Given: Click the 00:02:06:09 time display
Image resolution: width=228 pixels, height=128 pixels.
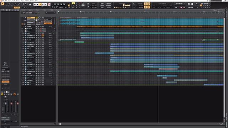Looking at the screenshot, I should coord(59,5).
